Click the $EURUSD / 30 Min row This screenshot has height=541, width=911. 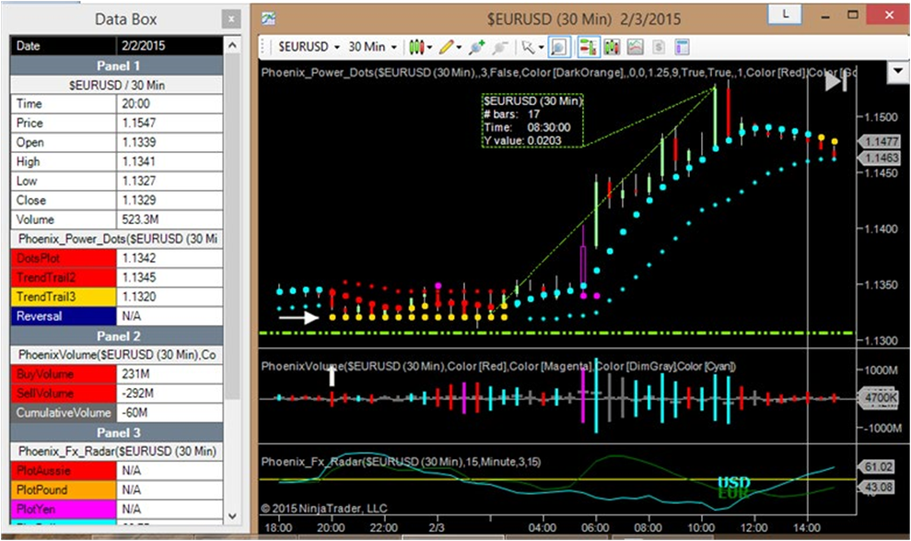(116, 85)
